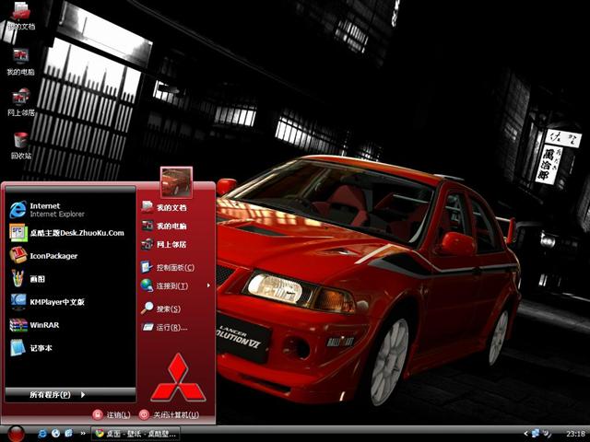
Task: Open Internet Explorer from the Start menu
Action: coord(46,209)
